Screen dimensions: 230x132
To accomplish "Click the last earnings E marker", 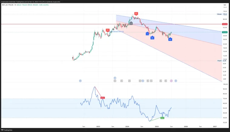I will [x=166, y=81].
